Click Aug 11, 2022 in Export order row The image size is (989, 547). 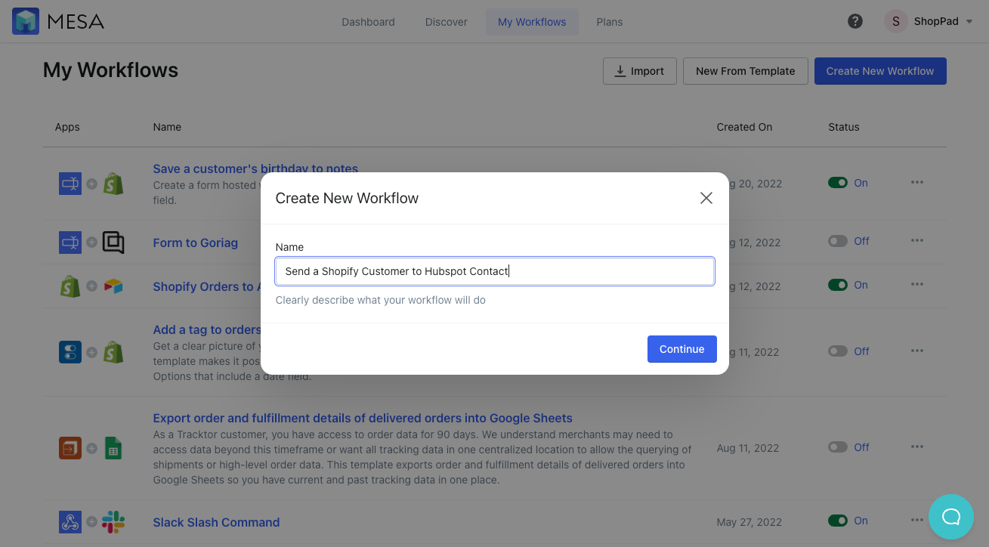pyautogui.click(x=747, y=448)
